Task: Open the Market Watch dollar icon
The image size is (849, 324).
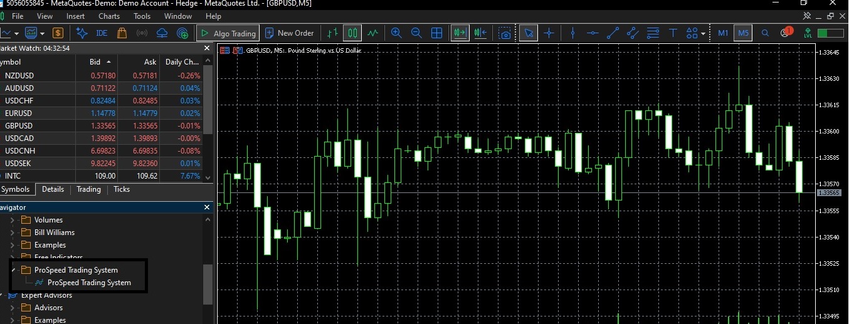Action: click(58, 33)
